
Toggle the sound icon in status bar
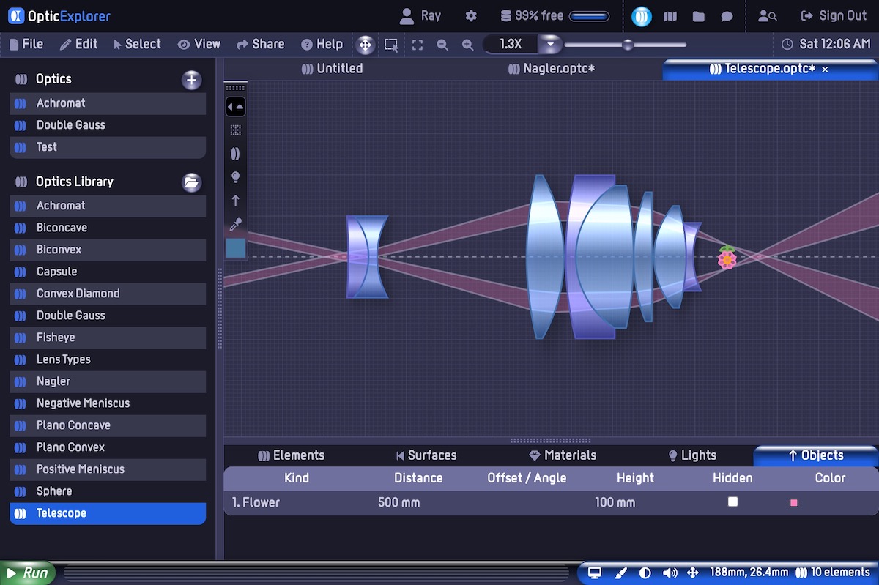[x=670, y=573]
